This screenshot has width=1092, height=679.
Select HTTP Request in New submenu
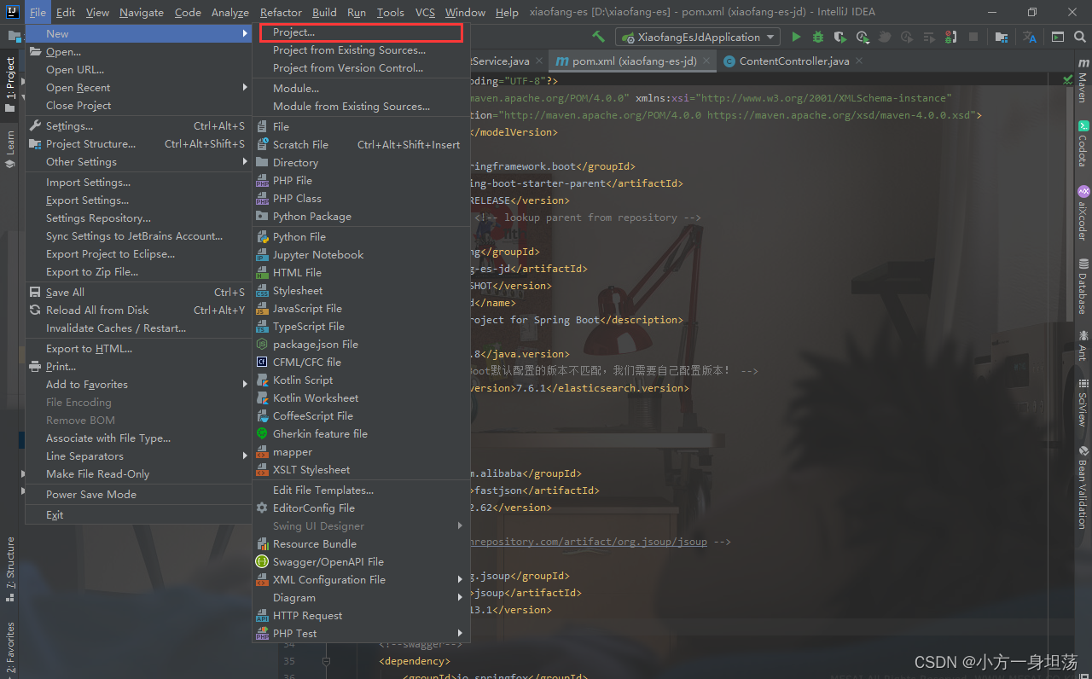361,615
